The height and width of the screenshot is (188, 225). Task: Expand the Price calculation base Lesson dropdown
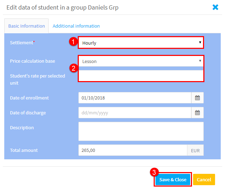click(141, 61)
